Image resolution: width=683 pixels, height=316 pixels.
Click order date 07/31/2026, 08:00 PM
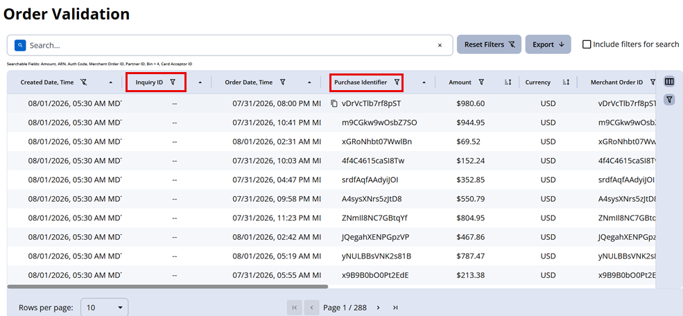point(277,103)
